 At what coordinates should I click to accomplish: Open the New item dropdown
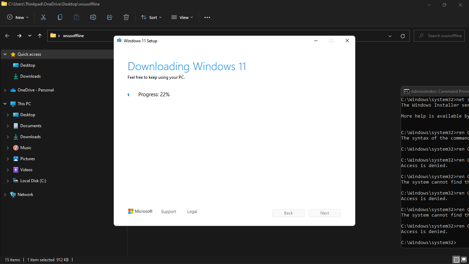pyautogui.click(x=18, y=17)
